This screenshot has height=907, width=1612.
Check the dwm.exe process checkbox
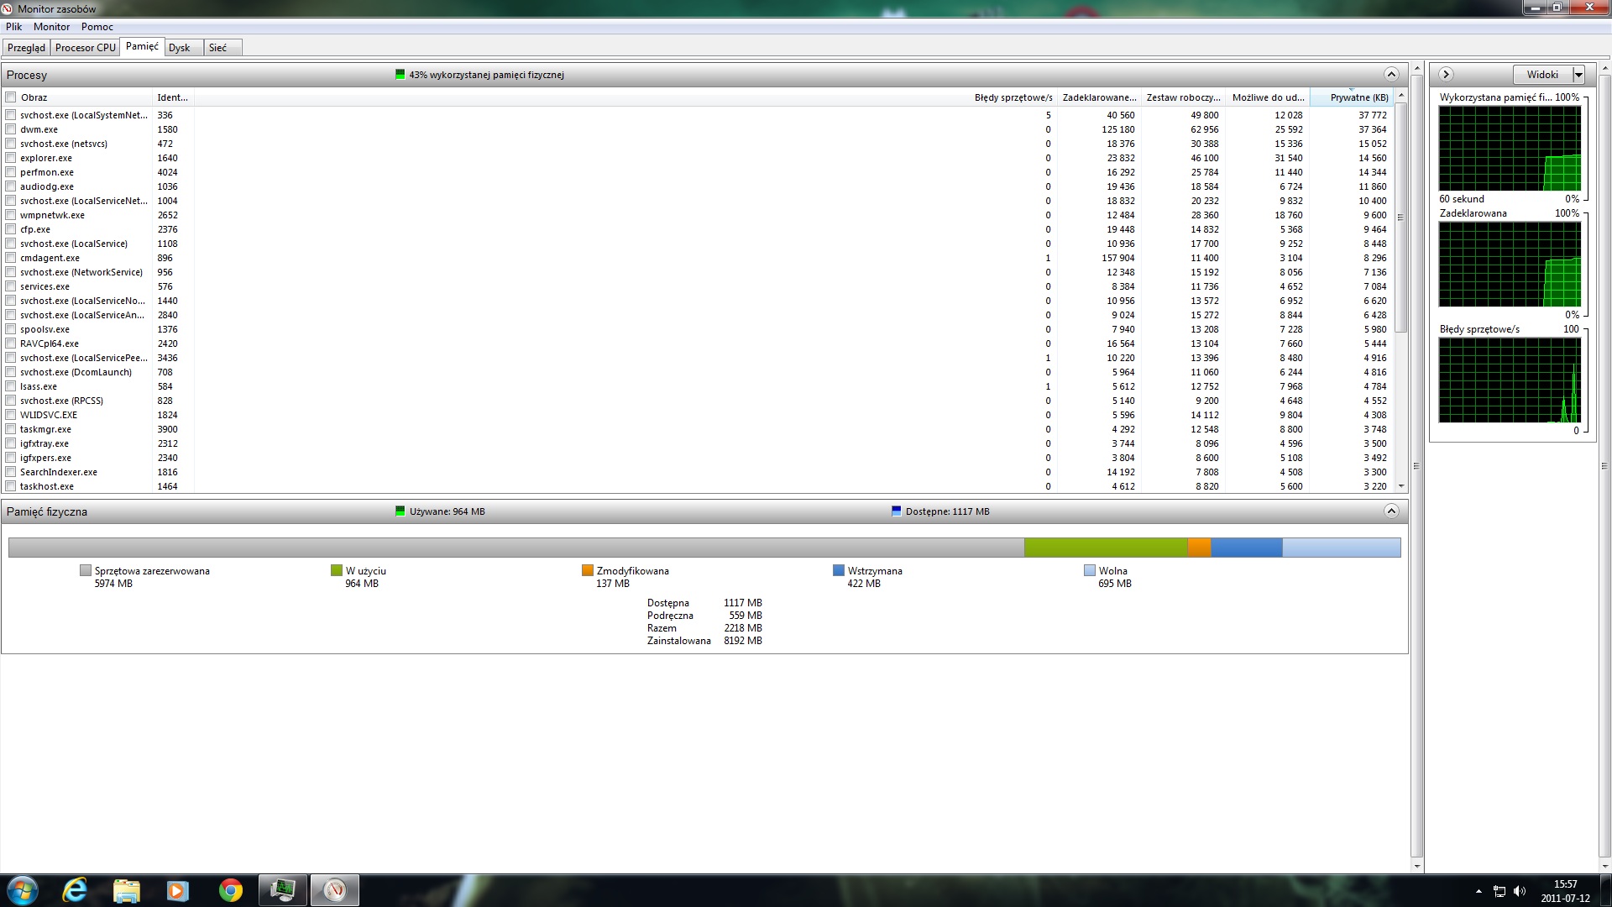pos(11,129)
